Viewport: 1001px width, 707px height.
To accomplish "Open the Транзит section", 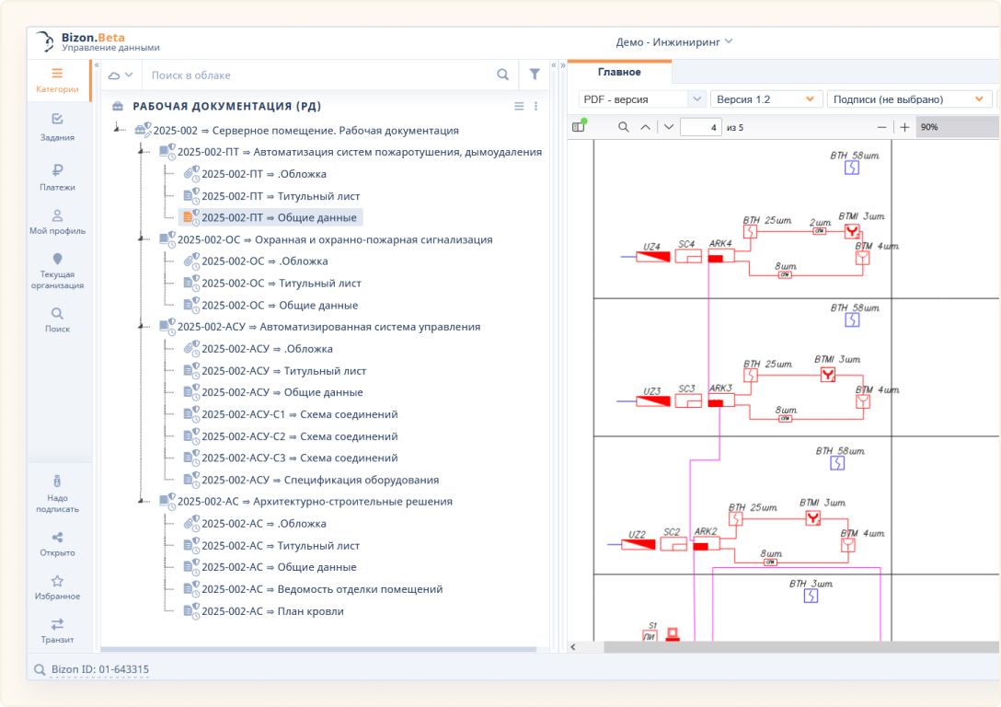I will click(57, 630).
